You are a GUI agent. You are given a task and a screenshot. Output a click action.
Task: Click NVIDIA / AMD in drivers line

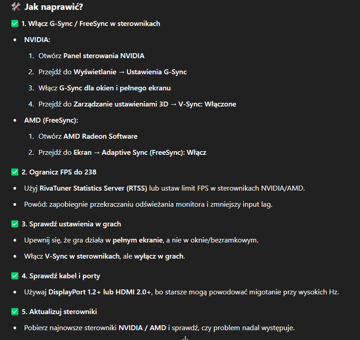pyautogui.click(x=142, y=328)
